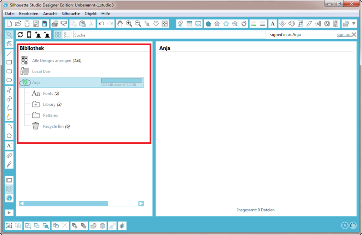Expand the left toolbar play arrow
Image resolution: width=362 pixels, height=235 pixels.
[10, 212]
